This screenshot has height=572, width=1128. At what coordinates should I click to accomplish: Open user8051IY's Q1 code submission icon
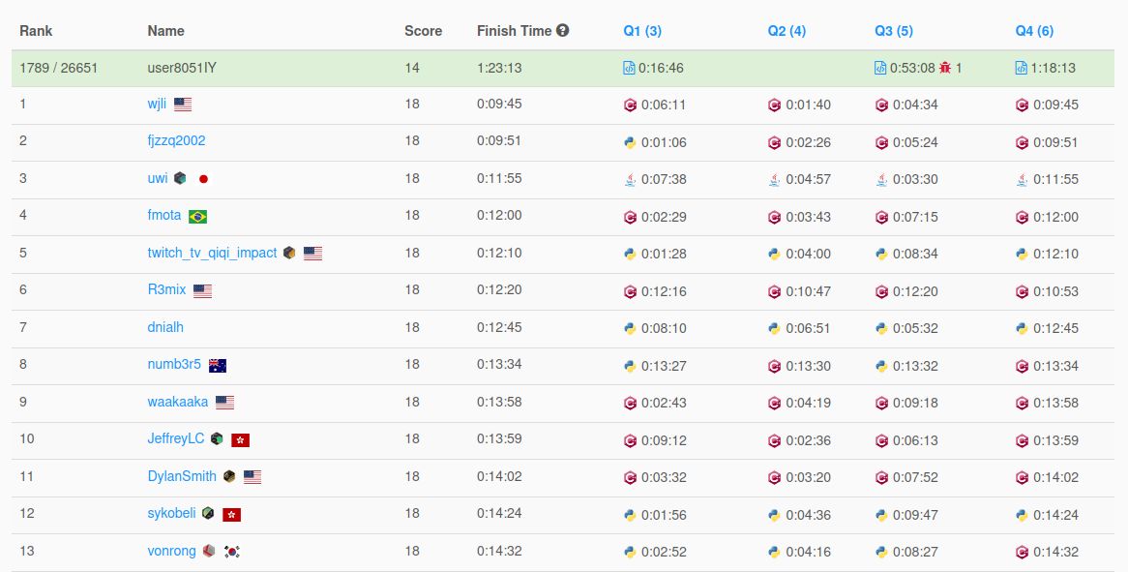pyautogui.click(x=629, y=68)
